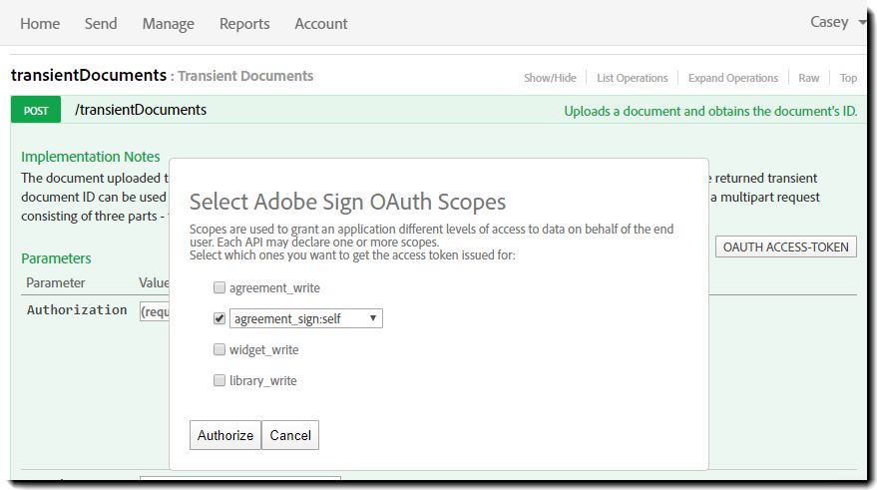Enable the agreement_write scope checkbox
877x490 pixels.
tap(219, 287)
